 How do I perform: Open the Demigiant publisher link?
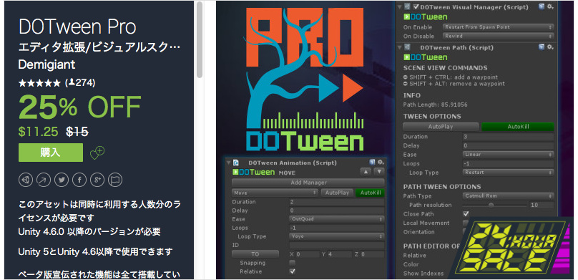pyautogui.click(x=46, y=64)
